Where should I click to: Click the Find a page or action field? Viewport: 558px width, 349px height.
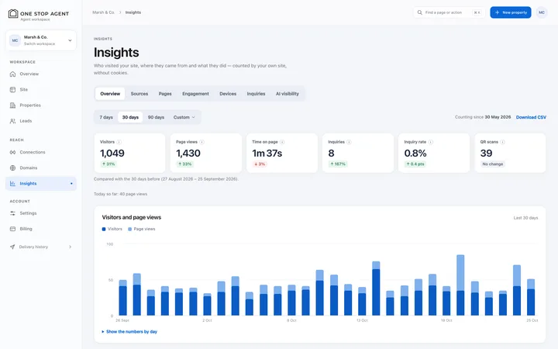point(449,12)
